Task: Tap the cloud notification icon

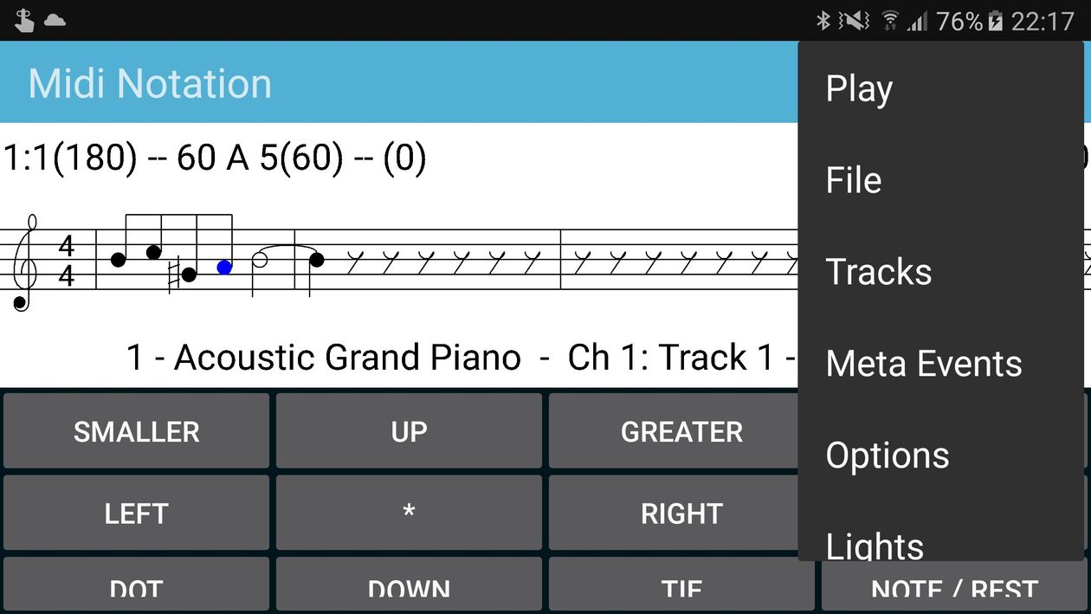Action: coord(55,20)
